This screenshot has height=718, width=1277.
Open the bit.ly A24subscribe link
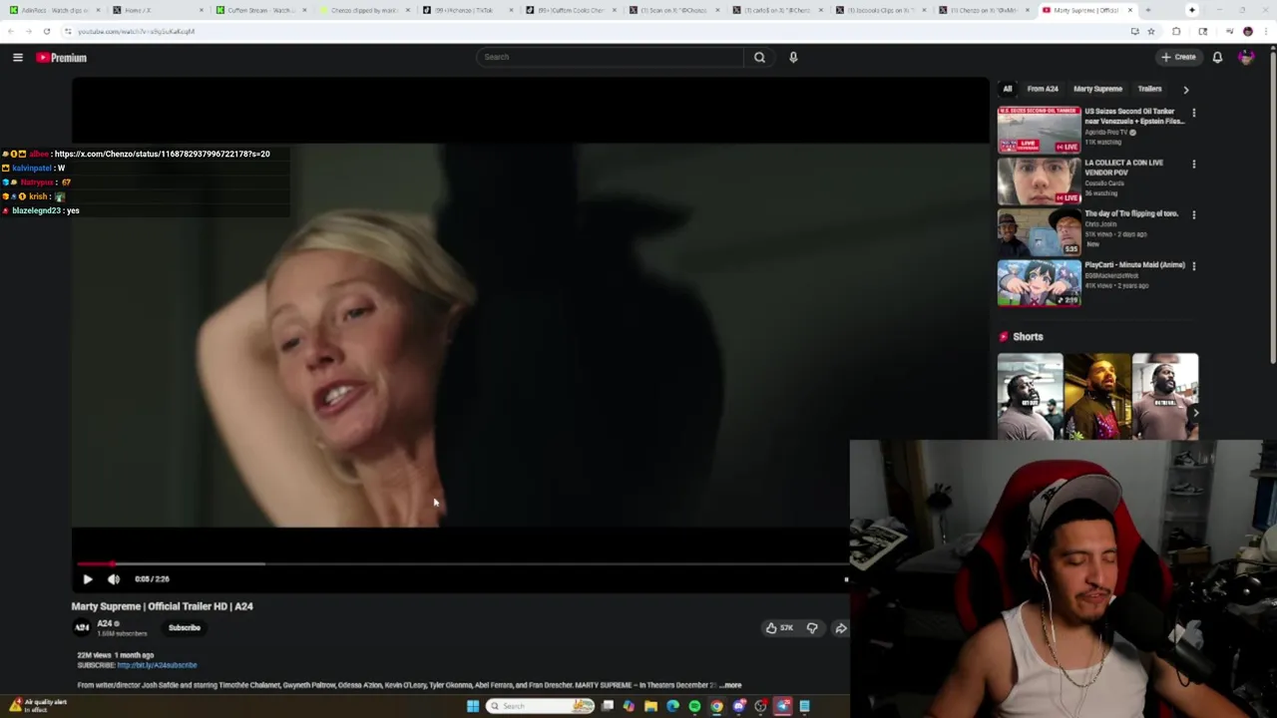tap(157, 665)
